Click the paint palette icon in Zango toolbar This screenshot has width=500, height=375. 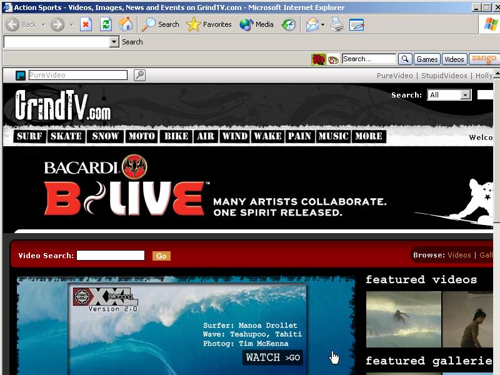(x=334, y=59)
